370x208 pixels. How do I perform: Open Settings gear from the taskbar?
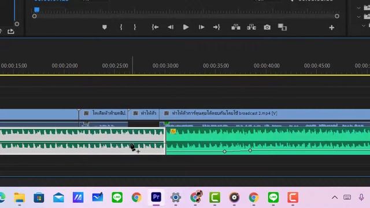(176, 198)
